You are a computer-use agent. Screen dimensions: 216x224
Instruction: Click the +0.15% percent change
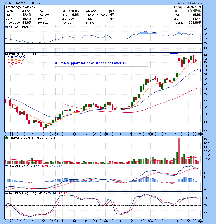coord(194,11)
